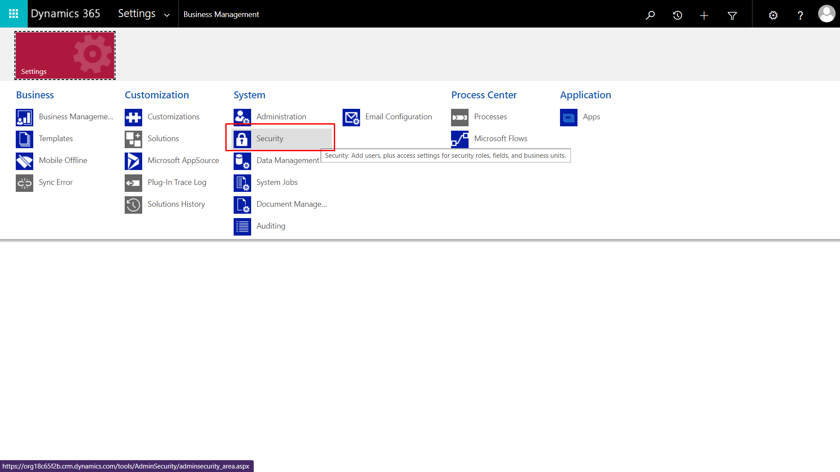Open the user profile avatar

[x=826, y=14]
